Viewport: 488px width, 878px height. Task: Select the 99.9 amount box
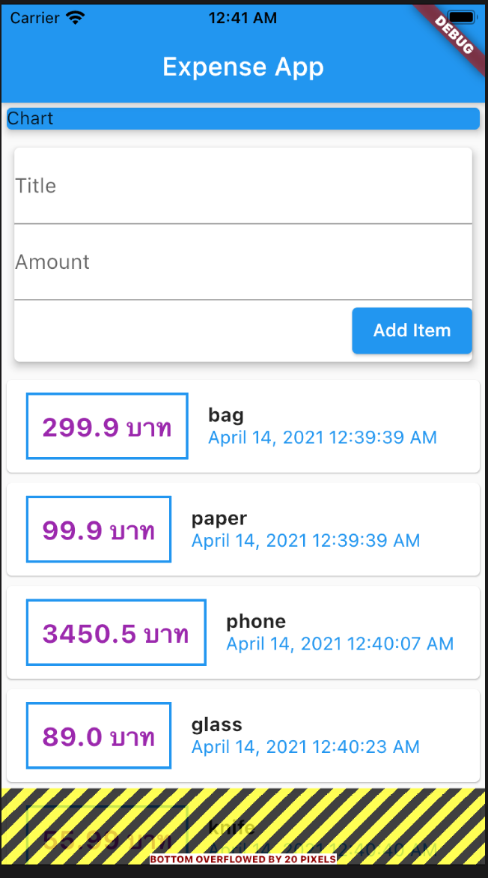(99, 530)
